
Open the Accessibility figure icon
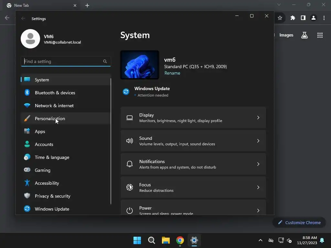point(27,183)
